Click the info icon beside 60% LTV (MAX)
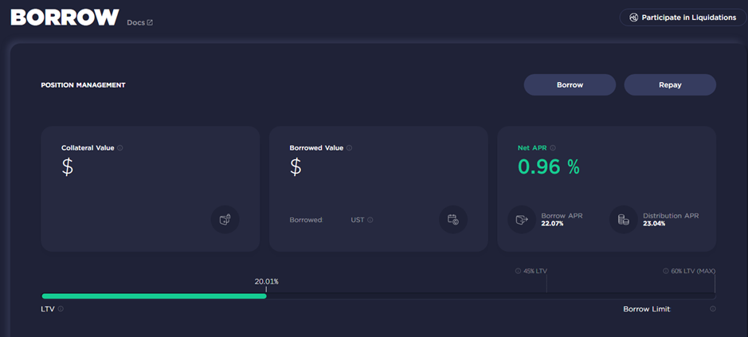This screenshot has width=748, height=337. coord(665,271)
